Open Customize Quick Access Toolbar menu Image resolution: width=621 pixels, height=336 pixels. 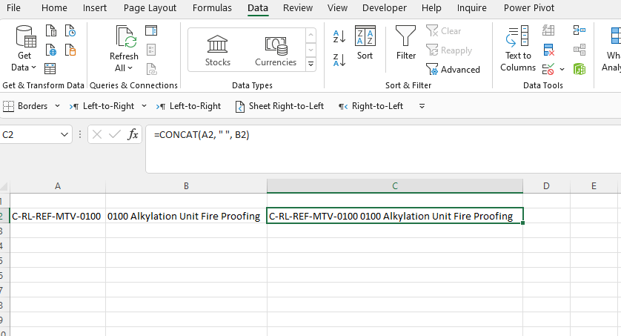coord(422,106)
